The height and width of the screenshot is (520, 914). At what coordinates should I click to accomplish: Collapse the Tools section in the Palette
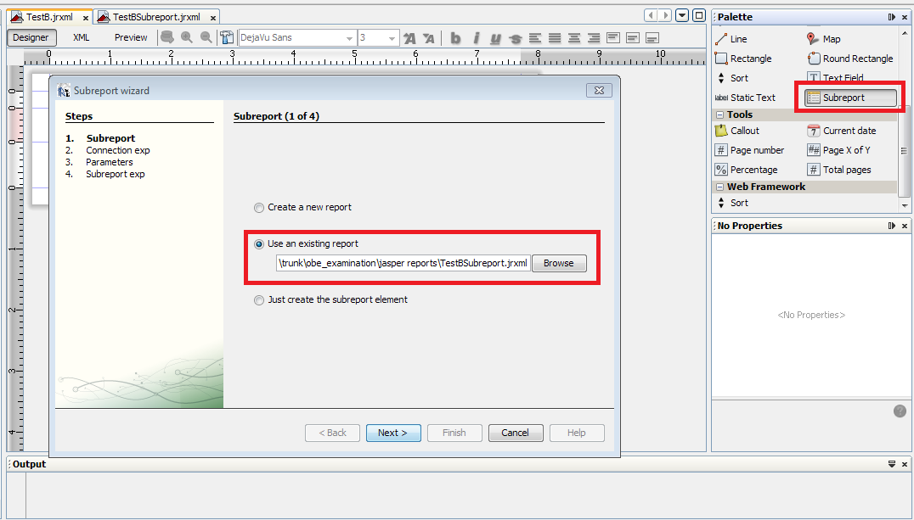click(720, 114)
